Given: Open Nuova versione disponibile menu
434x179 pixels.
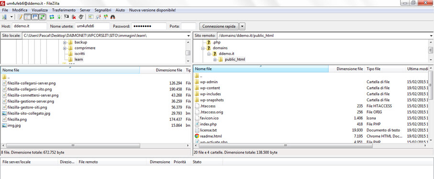Looking at the screenshot, I should point(152,10).
